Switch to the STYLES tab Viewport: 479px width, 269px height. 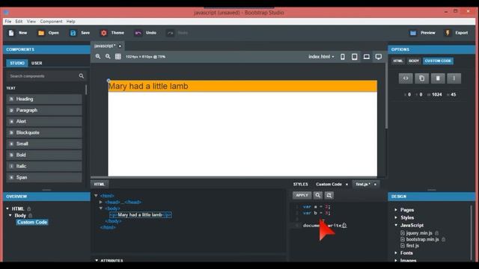click(301, 185)
